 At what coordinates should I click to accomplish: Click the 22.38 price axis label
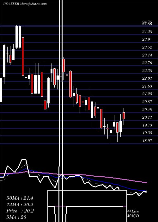click(147, 70)
